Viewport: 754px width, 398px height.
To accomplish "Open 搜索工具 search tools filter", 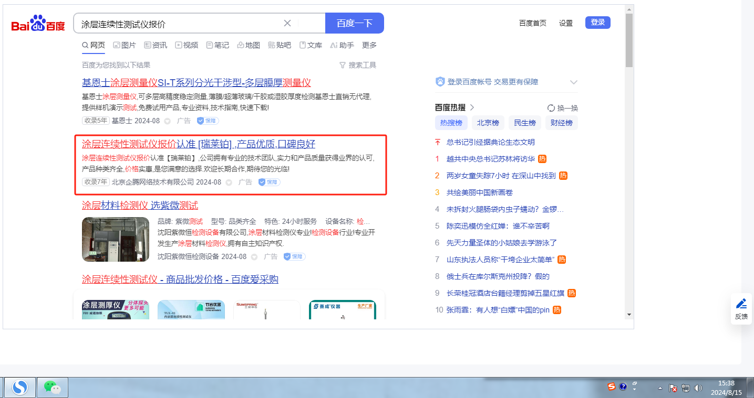I will pos(358,65).
